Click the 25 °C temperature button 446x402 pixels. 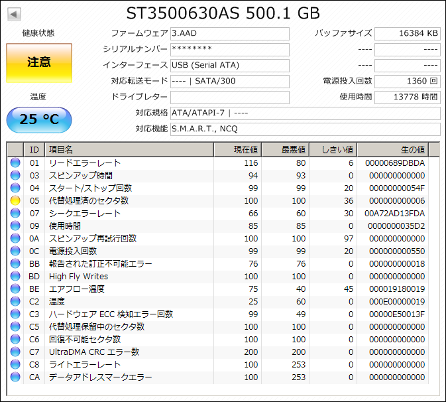click(x=39, y=120)
